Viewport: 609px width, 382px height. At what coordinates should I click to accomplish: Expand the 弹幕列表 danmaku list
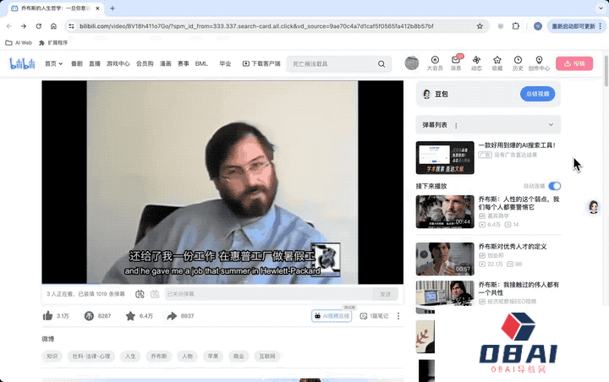tap(553, 125)
